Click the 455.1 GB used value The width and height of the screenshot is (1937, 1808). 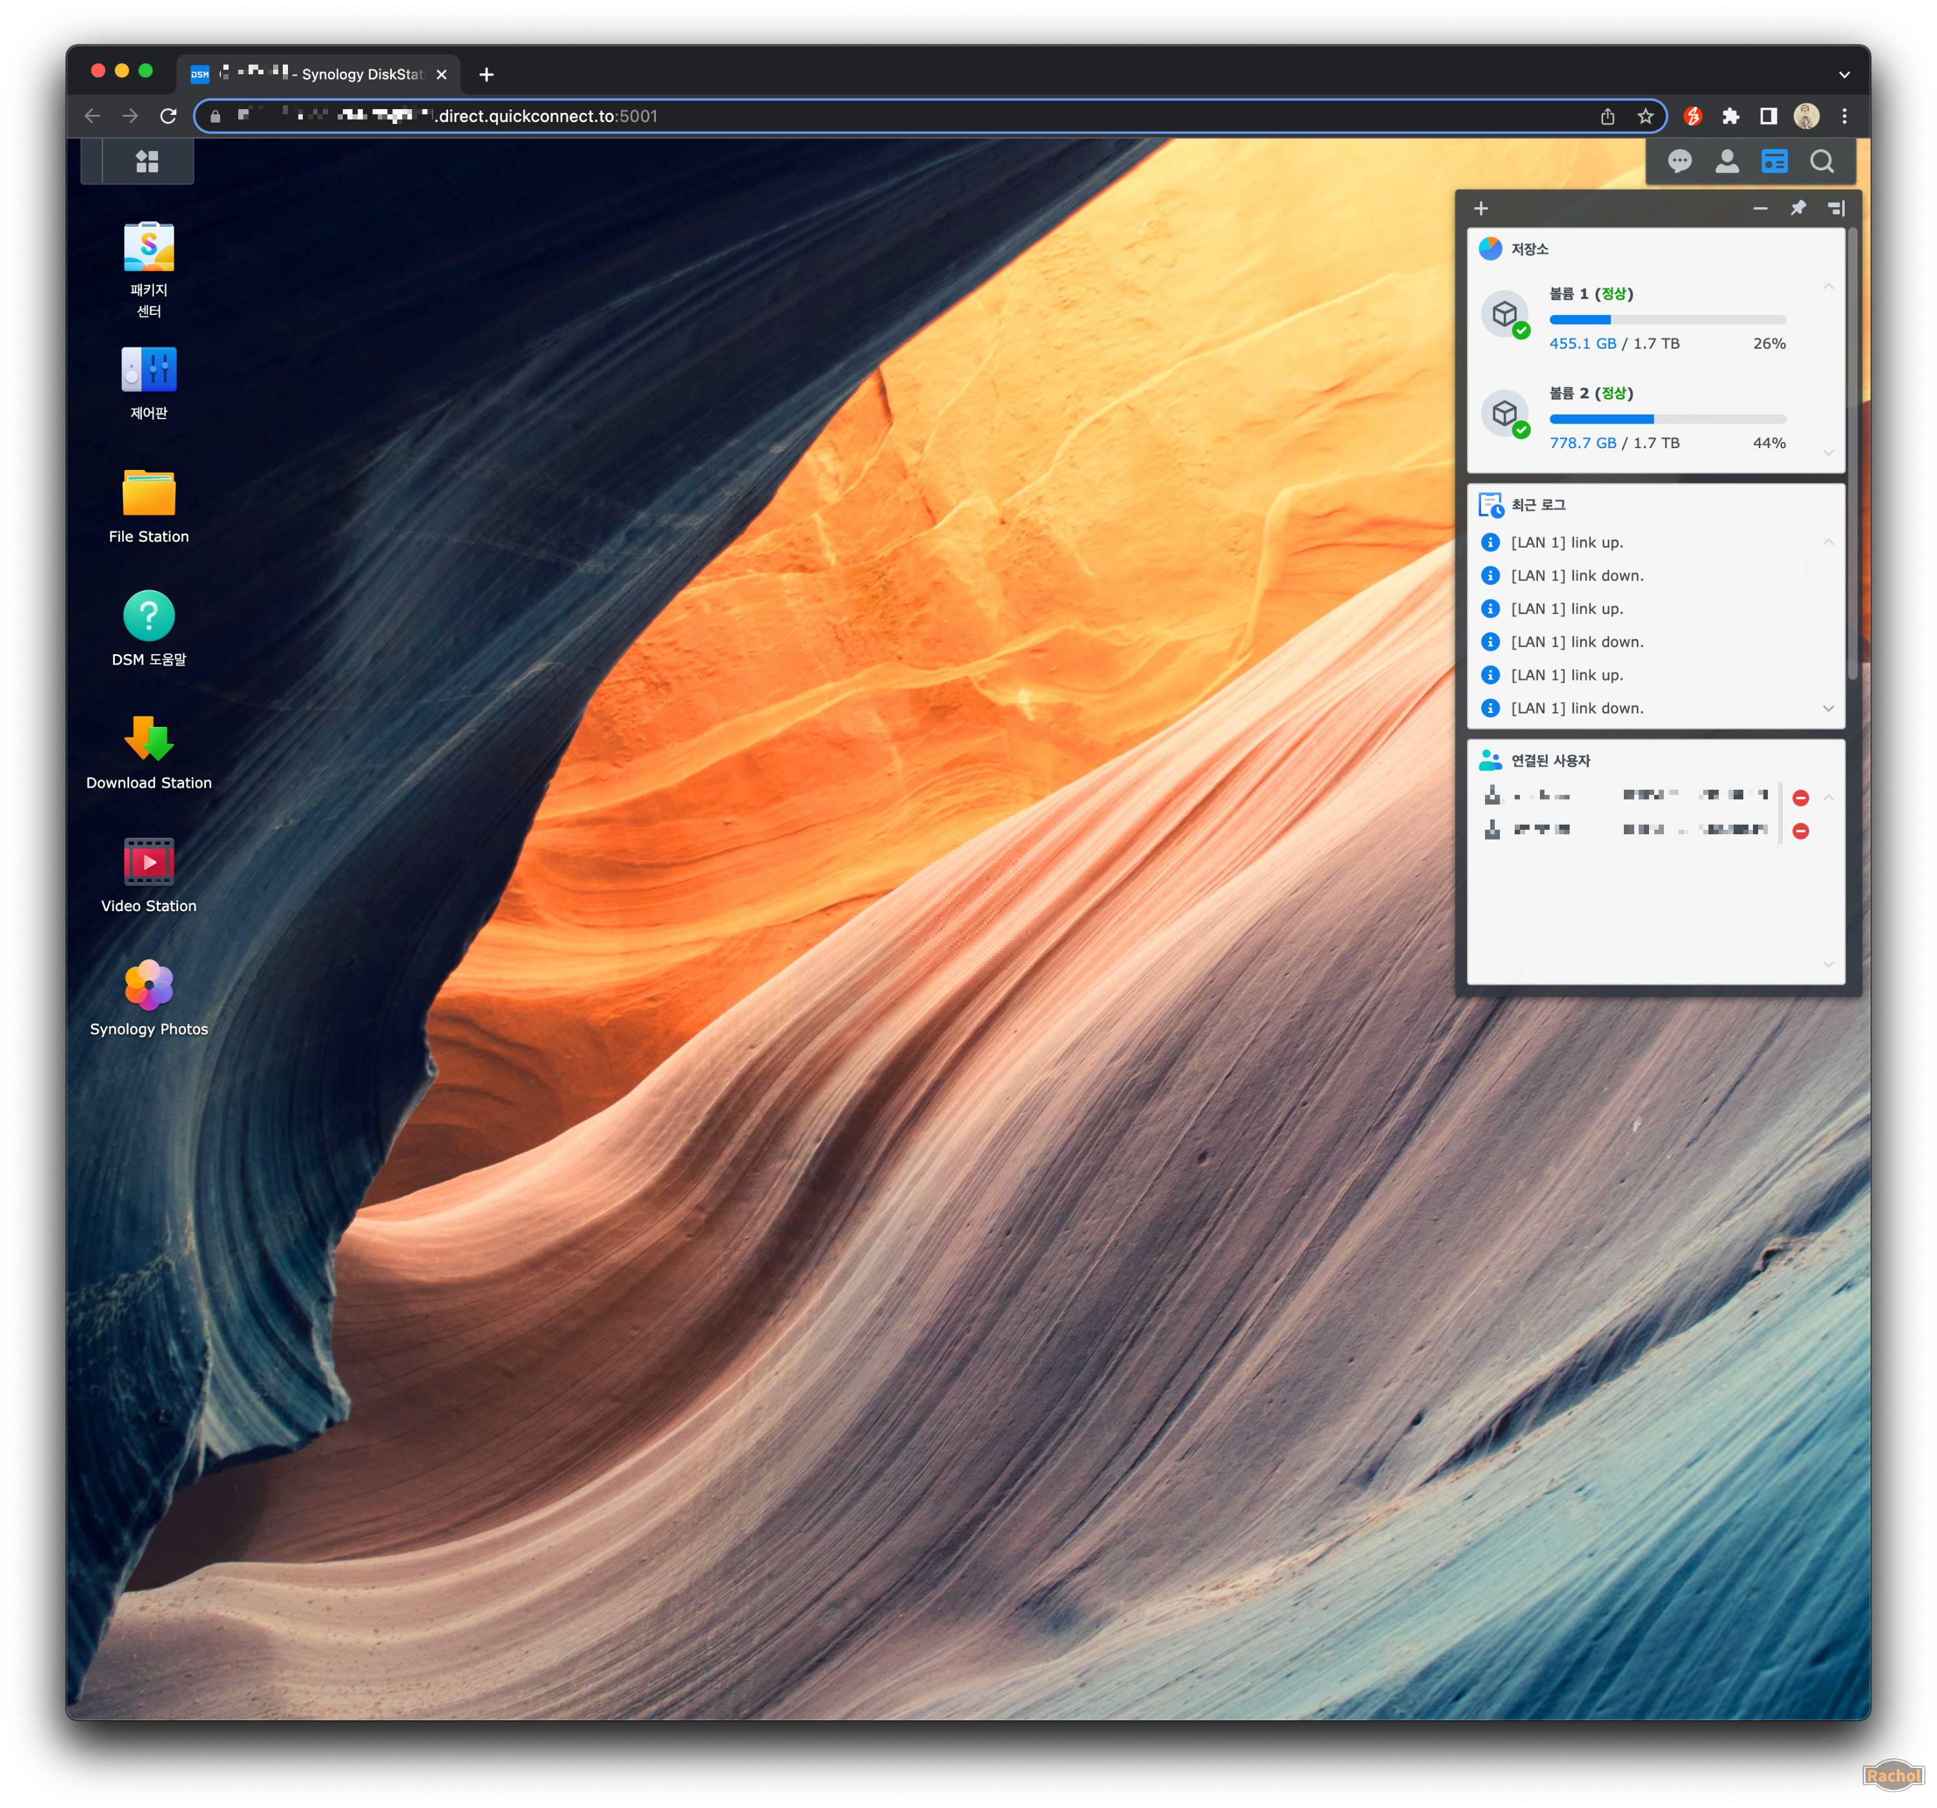point(1583,344)
